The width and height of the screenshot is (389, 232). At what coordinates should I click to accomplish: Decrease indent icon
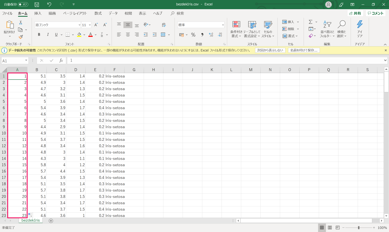tap(146, 35)
